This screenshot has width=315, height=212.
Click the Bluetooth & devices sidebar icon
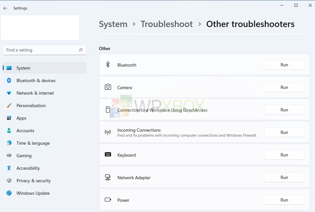click(x=9, y=81)
